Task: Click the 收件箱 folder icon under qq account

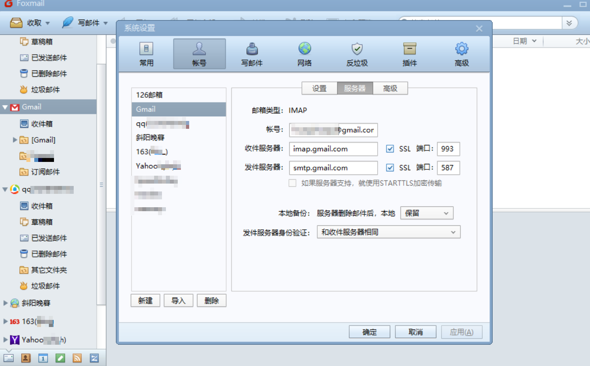Action: (24, 206)
